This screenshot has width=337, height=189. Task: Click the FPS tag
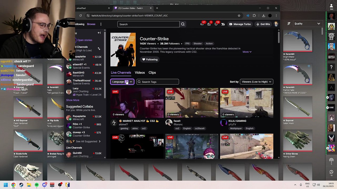(187, 44)
